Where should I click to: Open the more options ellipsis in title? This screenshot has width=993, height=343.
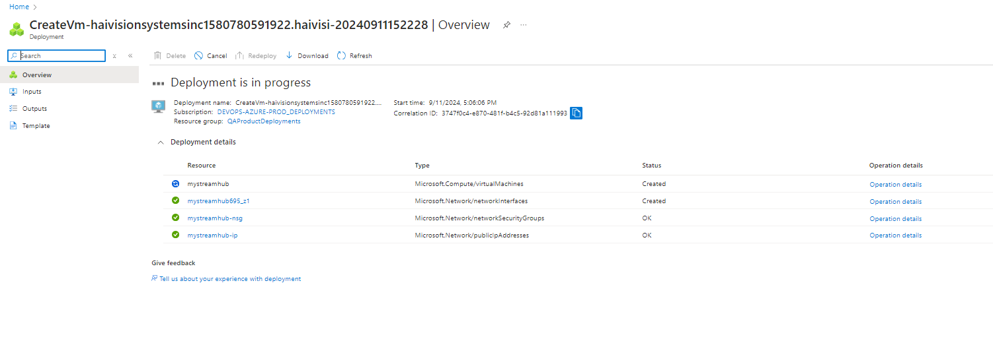(x=524, y=25)
